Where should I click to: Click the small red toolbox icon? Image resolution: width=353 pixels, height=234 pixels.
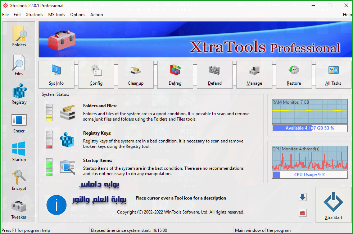tap(303, 213)
